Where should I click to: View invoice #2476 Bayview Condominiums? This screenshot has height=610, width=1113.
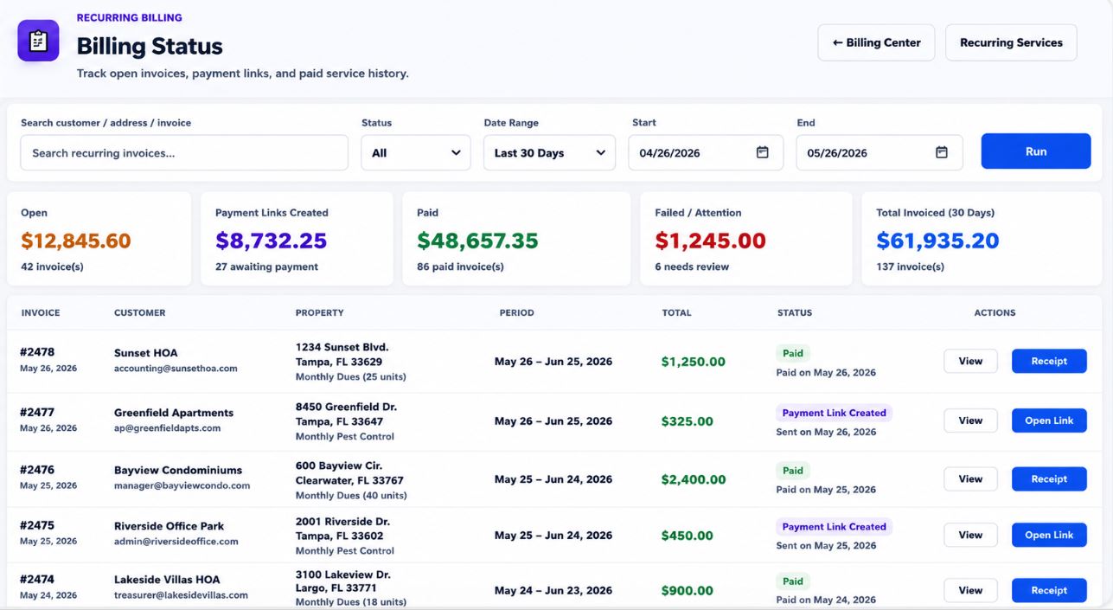970,478
